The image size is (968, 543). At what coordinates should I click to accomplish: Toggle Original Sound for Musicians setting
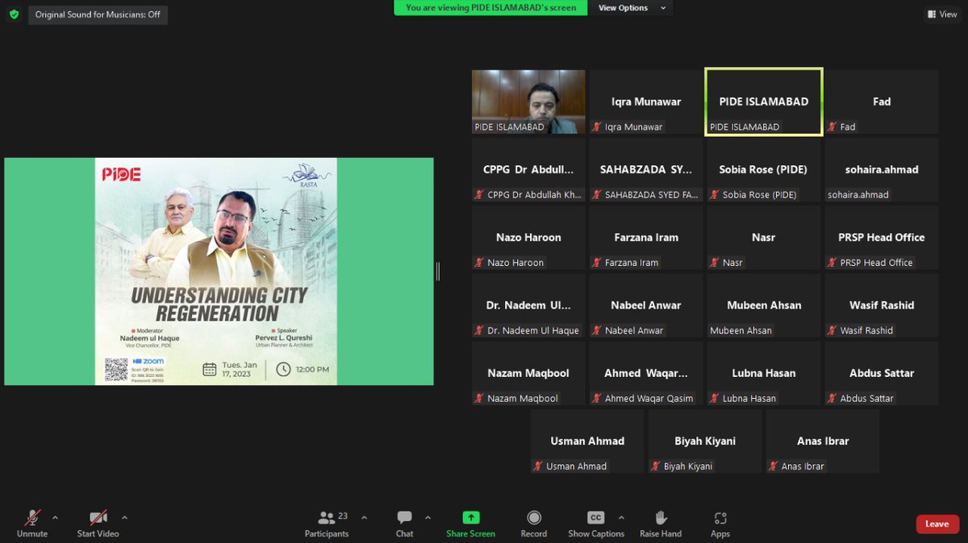click(98, 15)
